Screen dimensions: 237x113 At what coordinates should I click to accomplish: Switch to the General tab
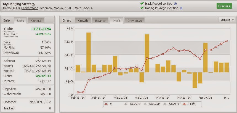(x=36, y=21)
